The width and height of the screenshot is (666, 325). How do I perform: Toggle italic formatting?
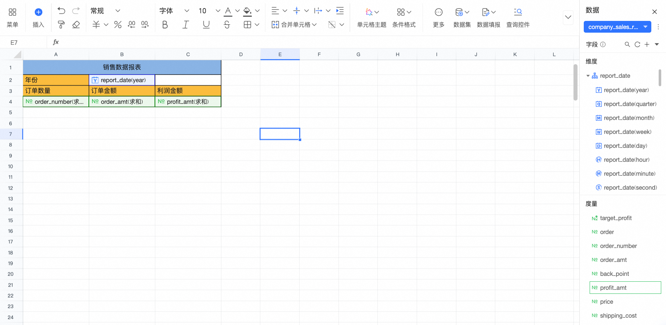tap(185, 25)
